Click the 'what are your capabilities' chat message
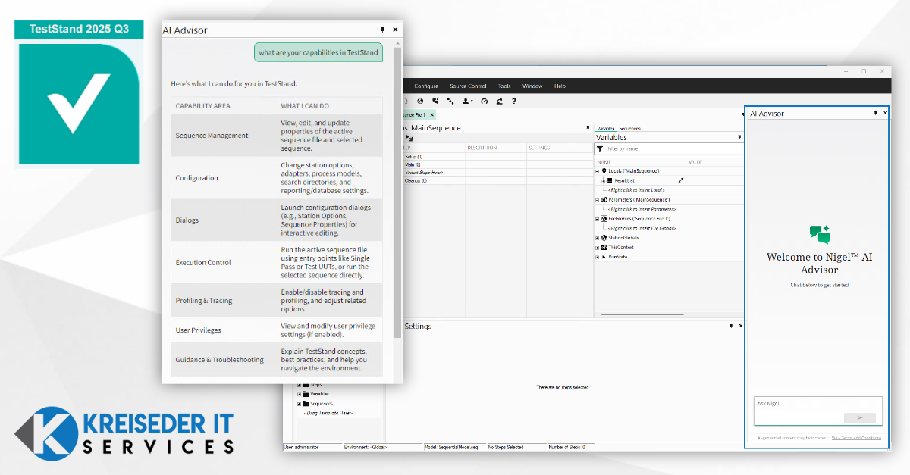The height and width of the screenshot is (475, 910). point(318,52)
